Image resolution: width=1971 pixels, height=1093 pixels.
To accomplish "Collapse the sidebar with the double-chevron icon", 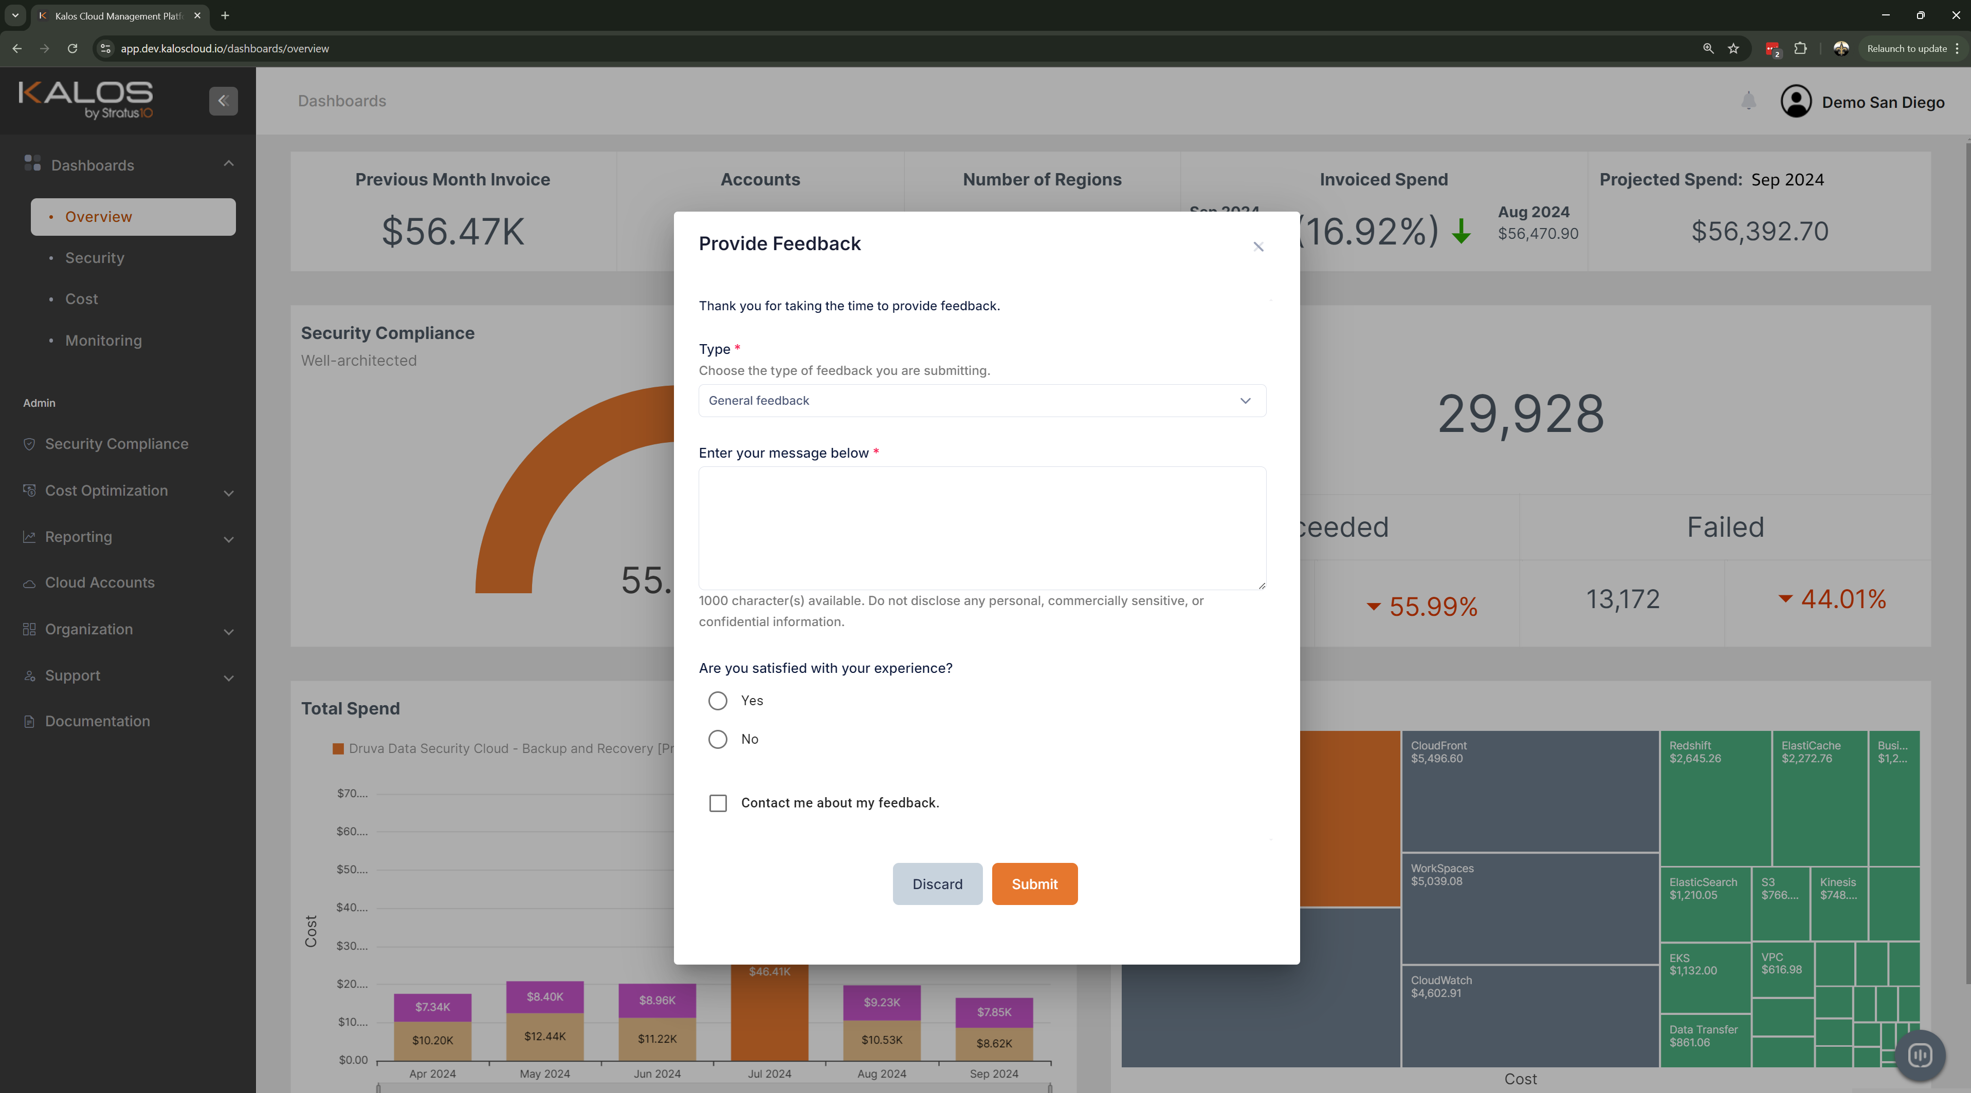I will (x=223, y=100).
